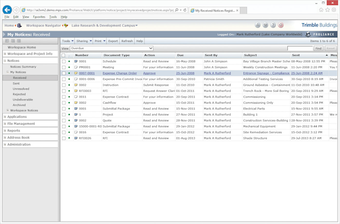Click the search magnifier in address bar

[177, 10]
